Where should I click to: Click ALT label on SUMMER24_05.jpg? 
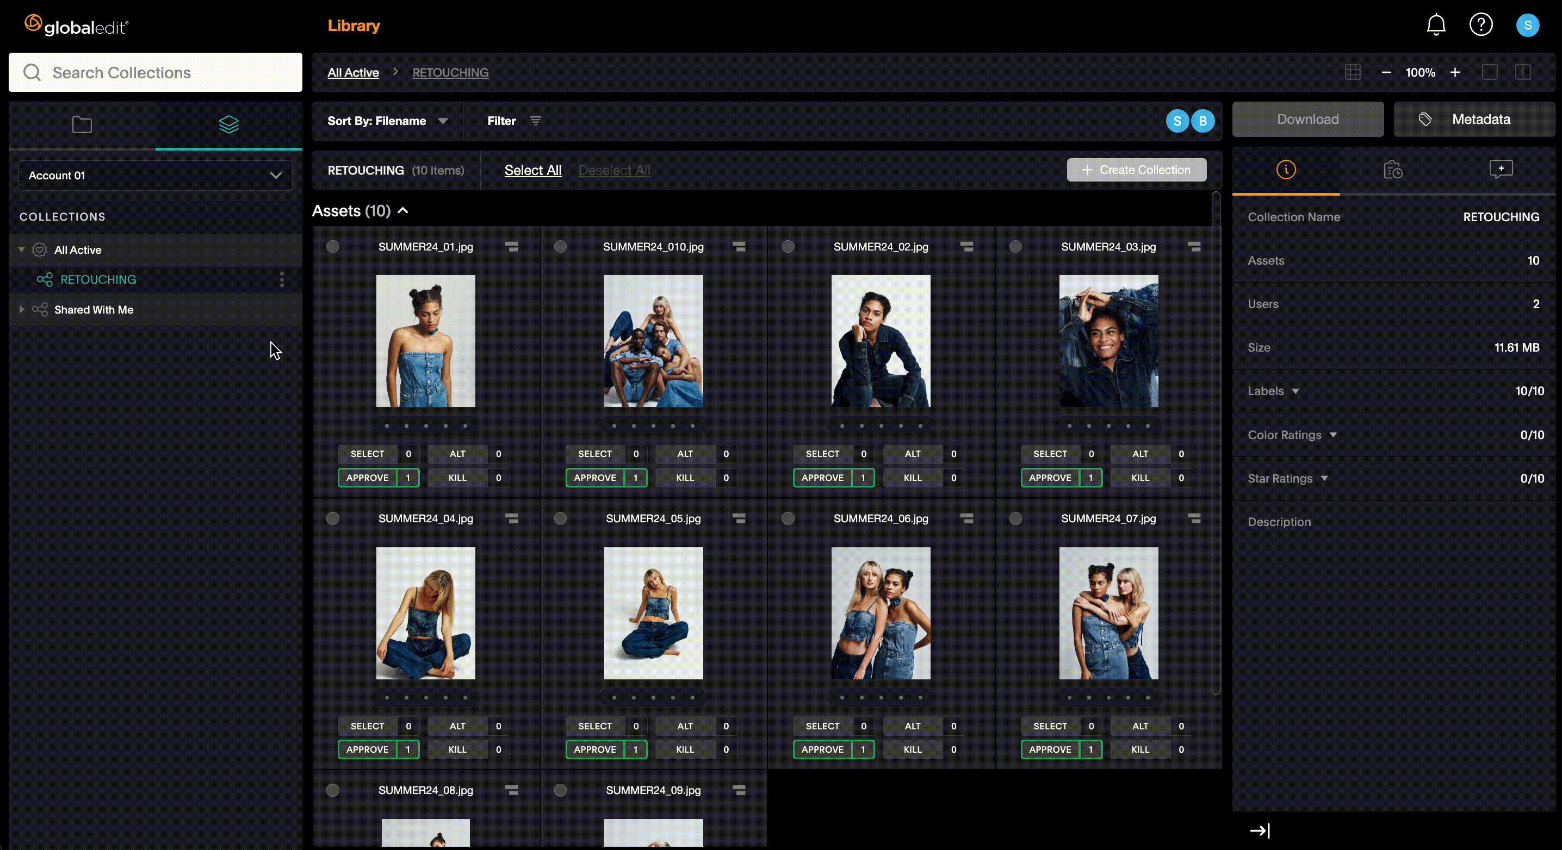tap(685, 726)
